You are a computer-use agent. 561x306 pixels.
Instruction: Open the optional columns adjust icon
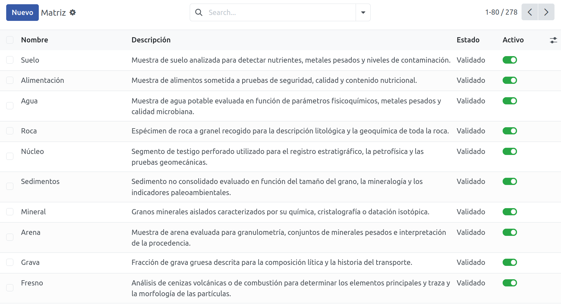tap(553, 40)
